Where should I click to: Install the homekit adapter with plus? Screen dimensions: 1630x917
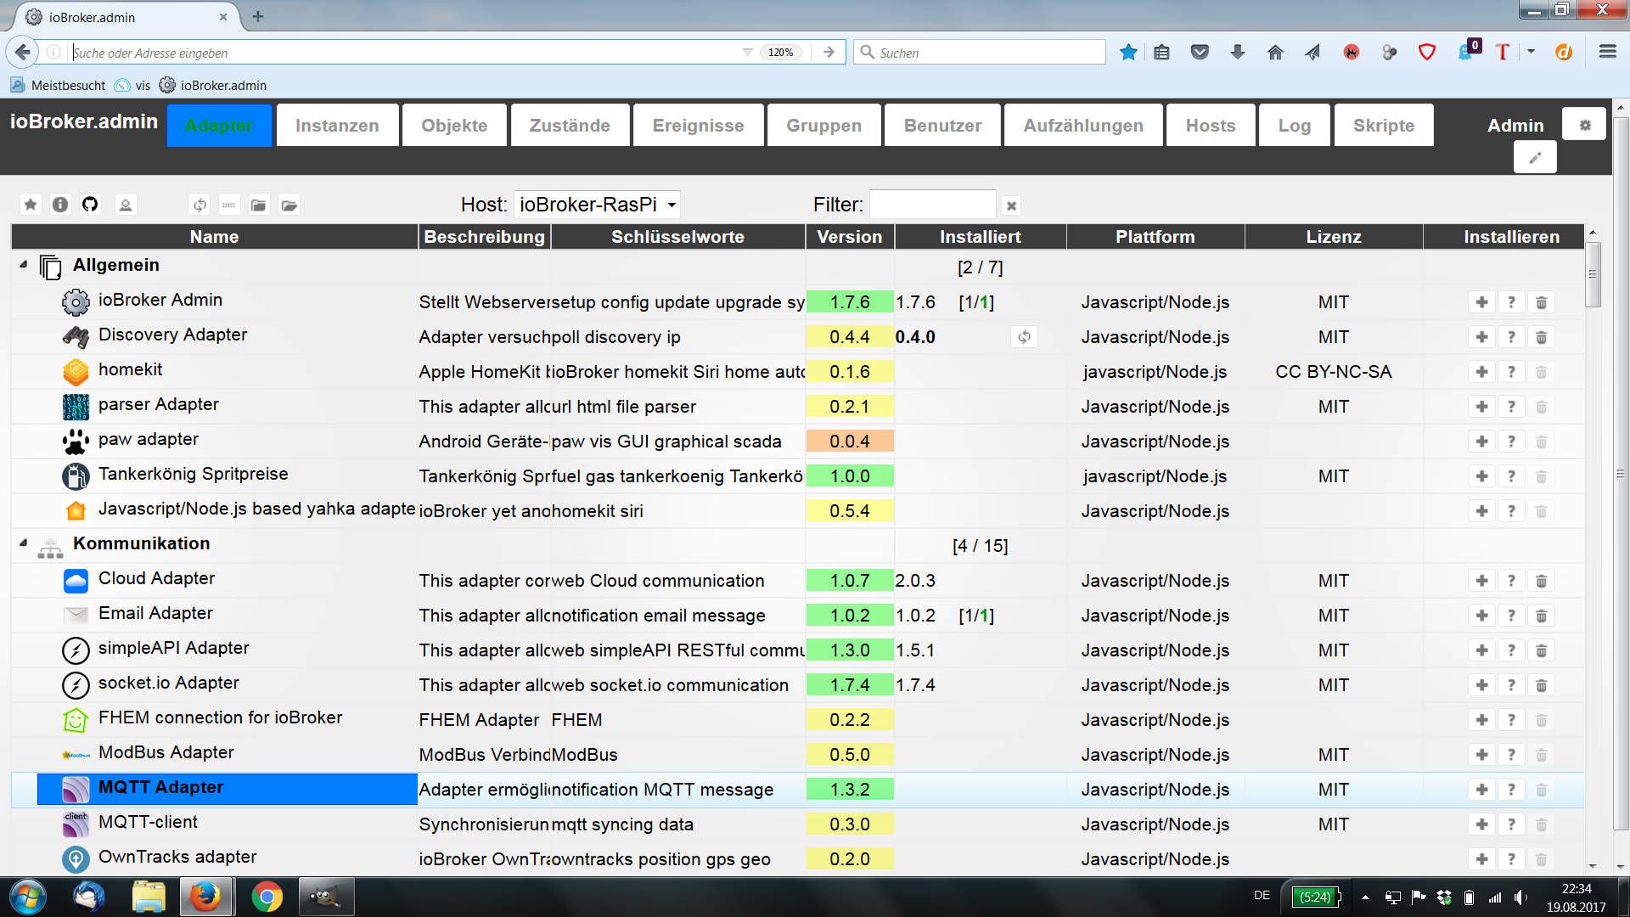click(x=1481, y=372)
